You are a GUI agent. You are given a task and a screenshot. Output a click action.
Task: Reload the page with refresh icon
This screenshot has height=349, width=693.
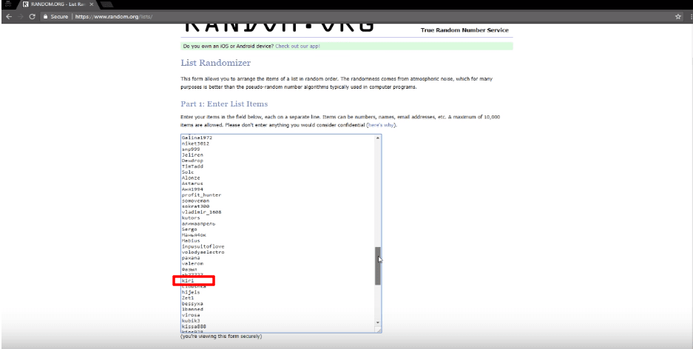pos(32,16)
